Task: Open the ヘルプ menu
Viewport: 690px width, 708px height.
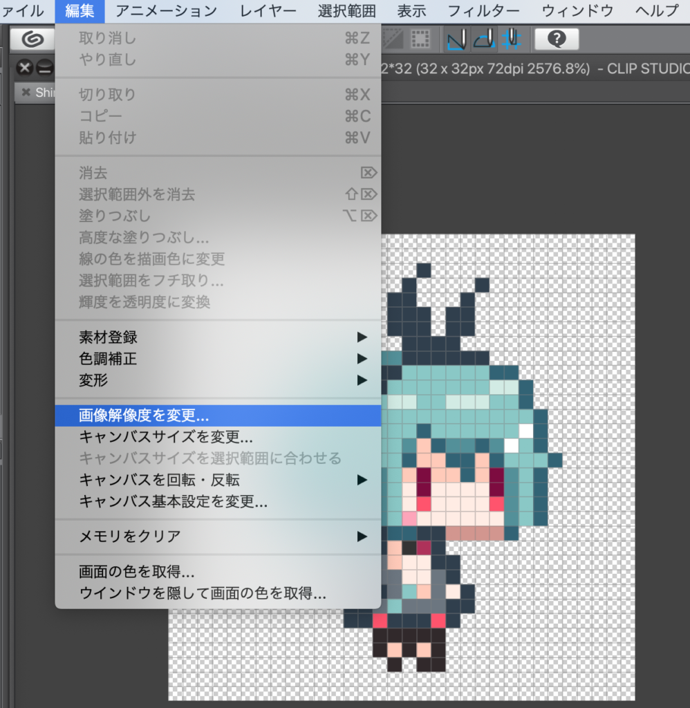Action: point(657,11)
